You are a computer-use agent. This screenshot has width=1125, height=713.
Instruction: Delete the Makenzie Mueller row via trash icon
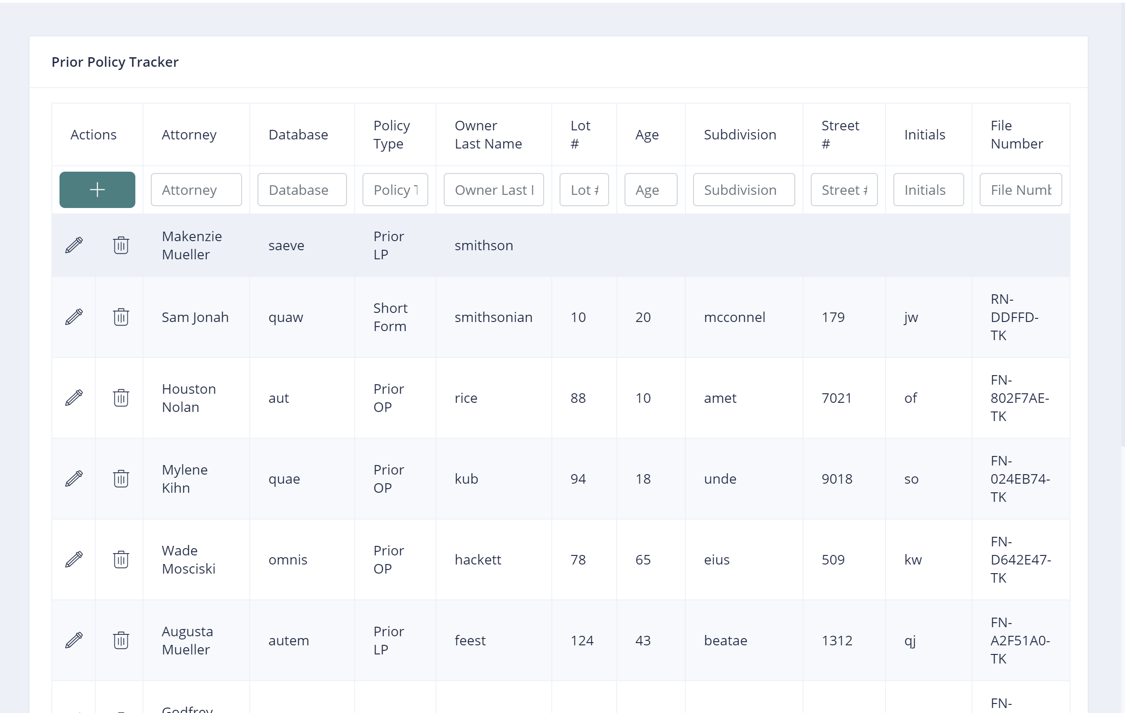(x=121, y=245)
